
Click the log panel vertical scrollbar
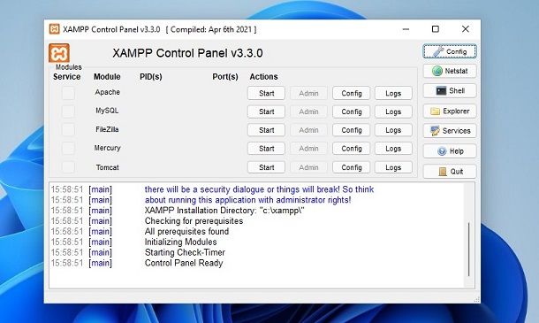click(x=469, y=250)
